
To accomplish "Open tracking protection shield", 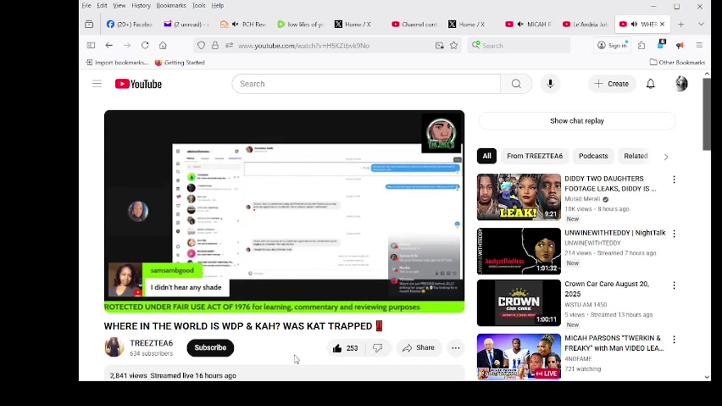I will tap(201, 45).
